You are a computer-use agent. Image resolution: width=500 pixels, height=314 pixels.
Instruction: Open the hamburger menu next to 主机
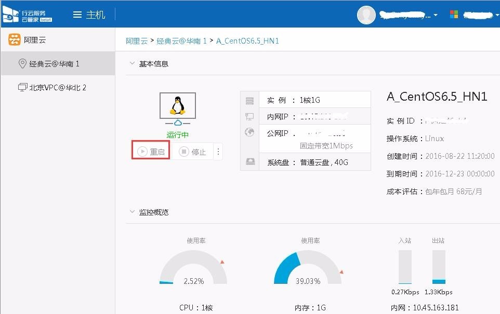tap(77, 15)
